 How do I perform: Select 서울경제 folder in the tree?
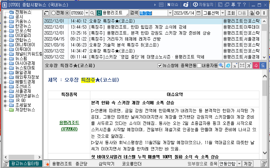pyautogui.click(x=23, y=91)
